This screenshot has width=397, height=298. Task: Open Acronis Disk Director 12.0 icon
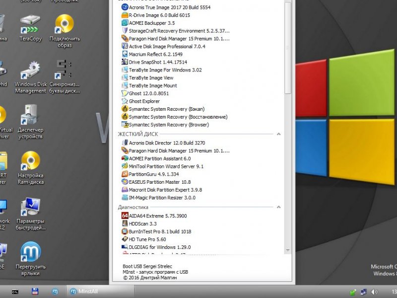coord(125,143)
